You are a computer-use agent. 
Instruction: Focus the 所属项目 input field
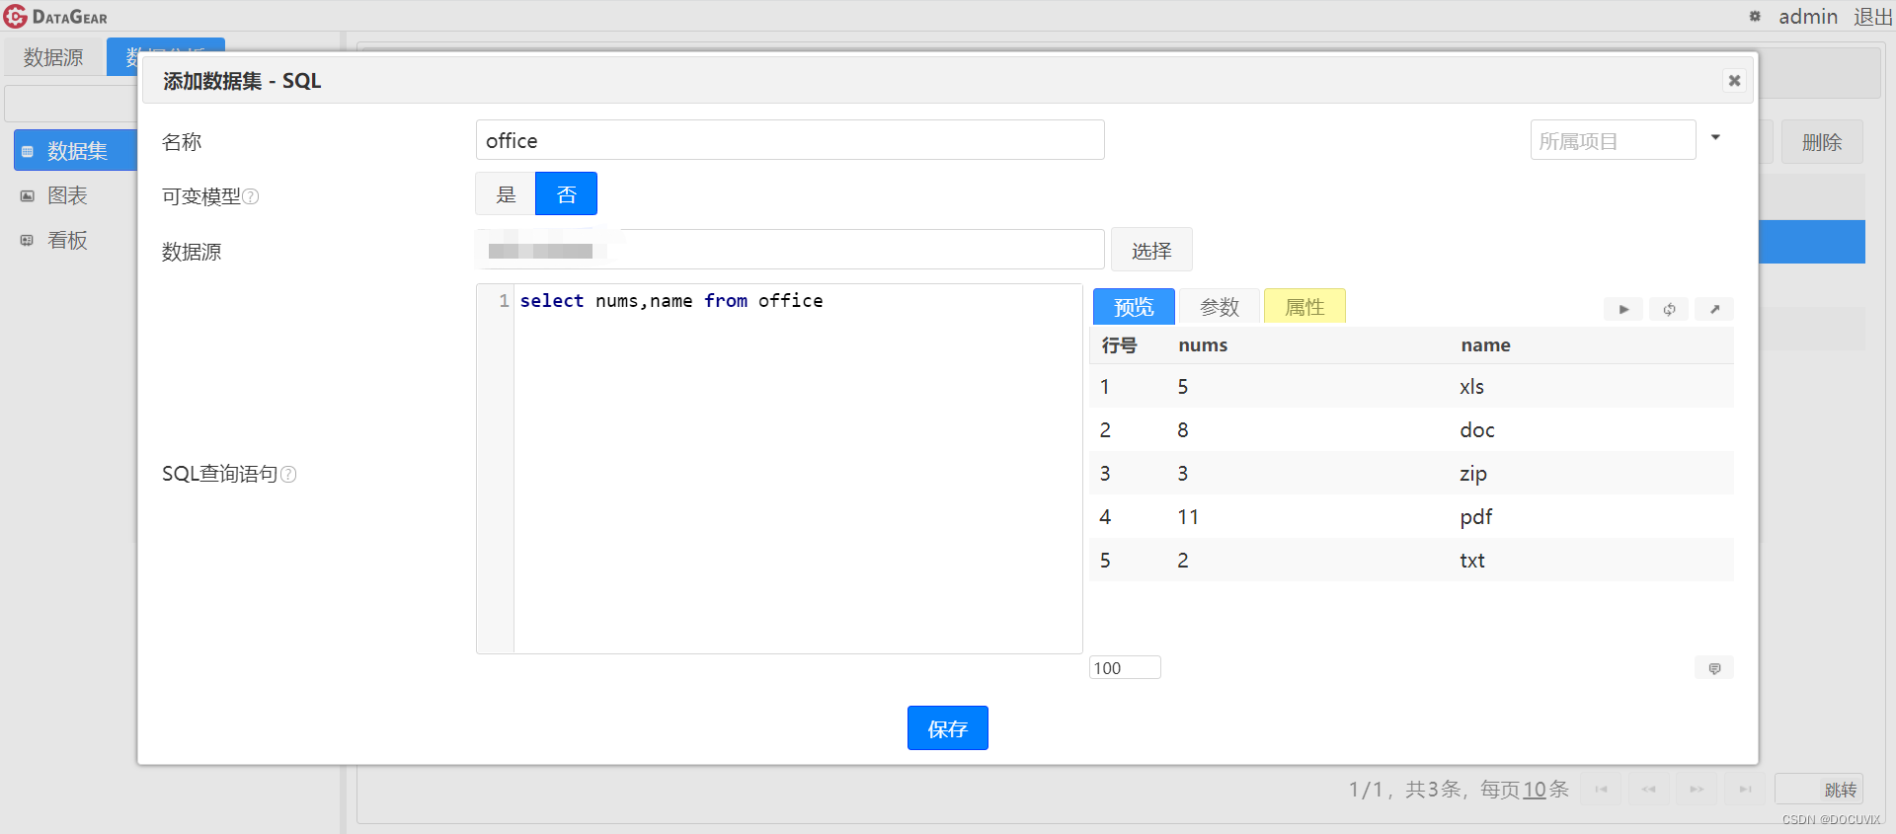point(1614,140)
